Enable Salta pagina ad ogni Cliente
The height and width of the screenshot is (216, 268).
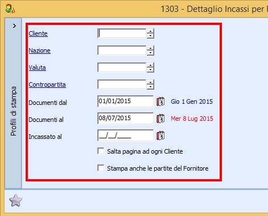click(101, 151)
